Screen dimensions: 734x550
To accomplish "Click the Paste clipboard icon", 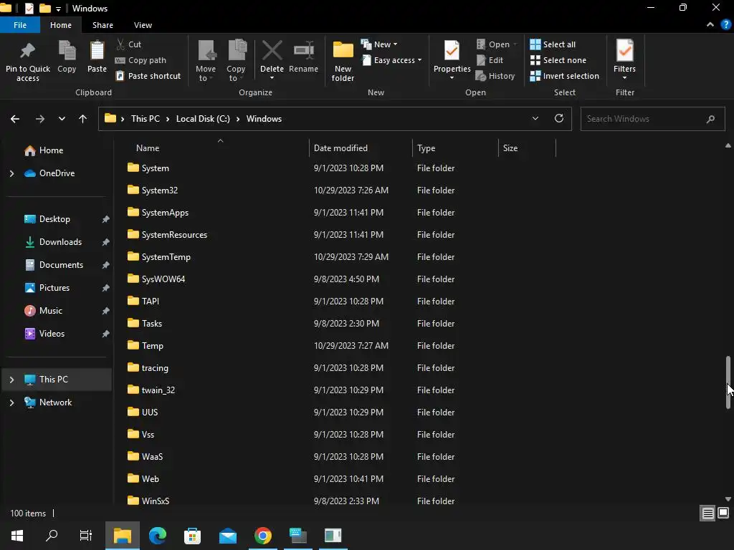I will (x=97, y=51).
